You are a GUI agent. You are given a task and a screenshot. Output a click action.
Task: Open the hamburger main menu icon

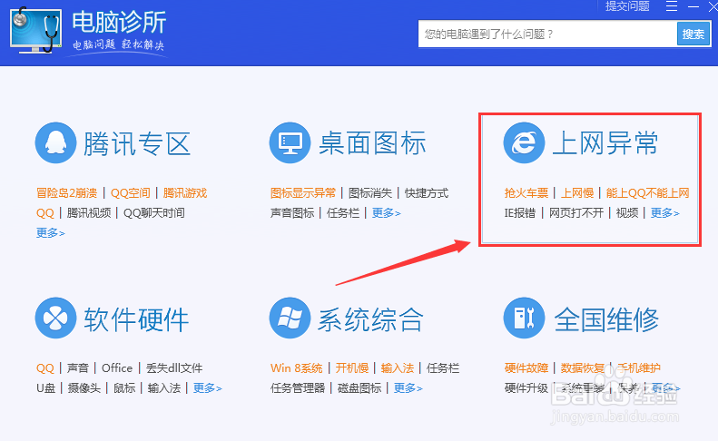click(x=672, y=6)
